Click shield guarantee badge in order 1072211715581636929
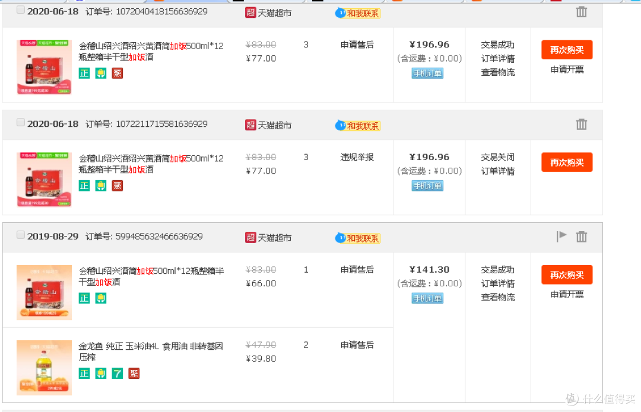Viewport: 641px width, 412px height. (x=100, y=186)
